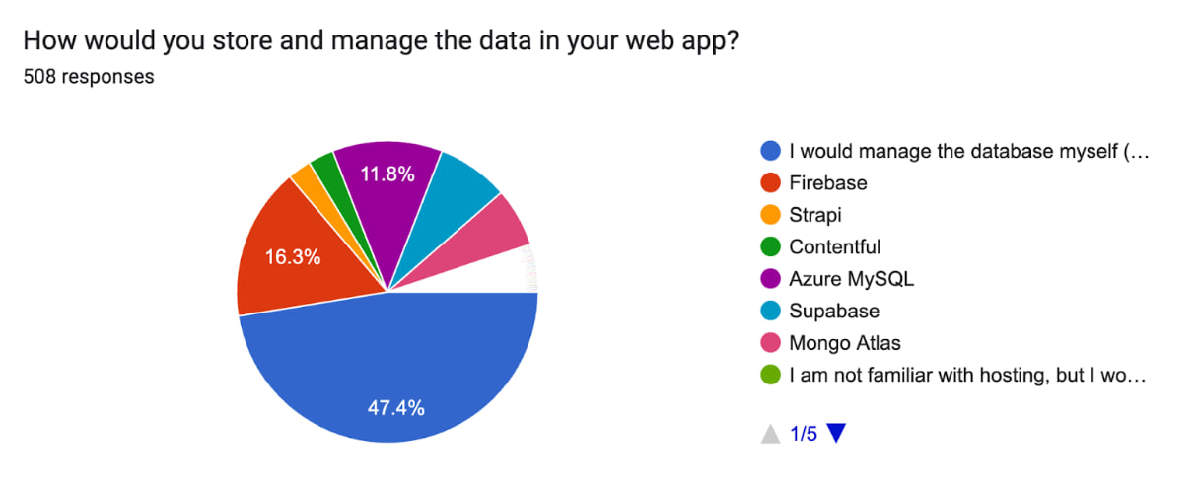Image resolution: width=1197 pixels, height=487 pixels.
Task: Click the blue legend dot for managing database myself
Action: tap(771, 151)
